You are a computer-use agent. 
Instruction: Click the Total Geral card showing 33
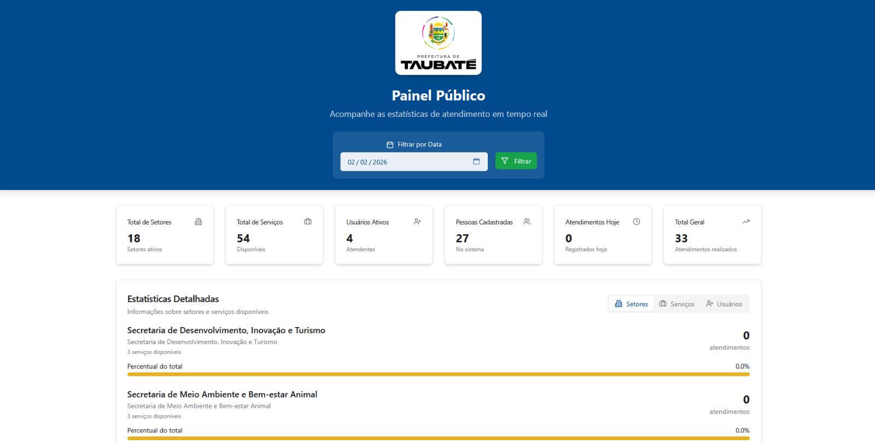pyautogui.click(x=712, y=235)
